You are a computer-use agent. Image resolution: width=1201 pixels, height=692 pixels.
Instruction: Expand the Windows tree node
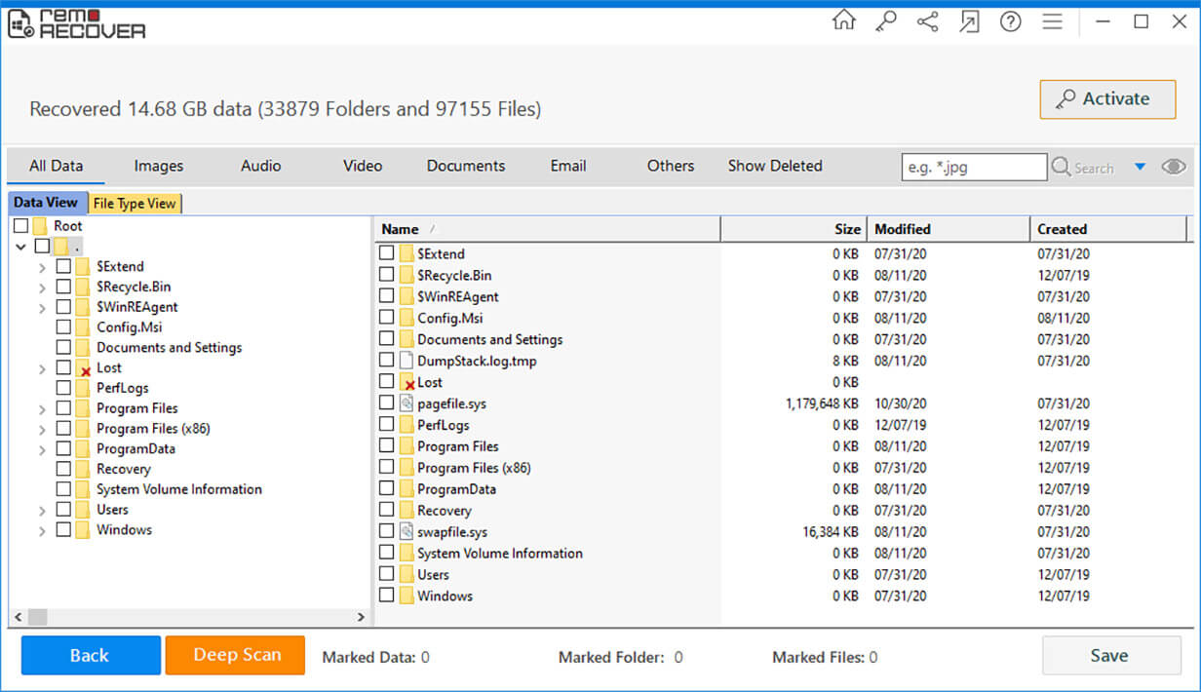click(x=42, y=531)
